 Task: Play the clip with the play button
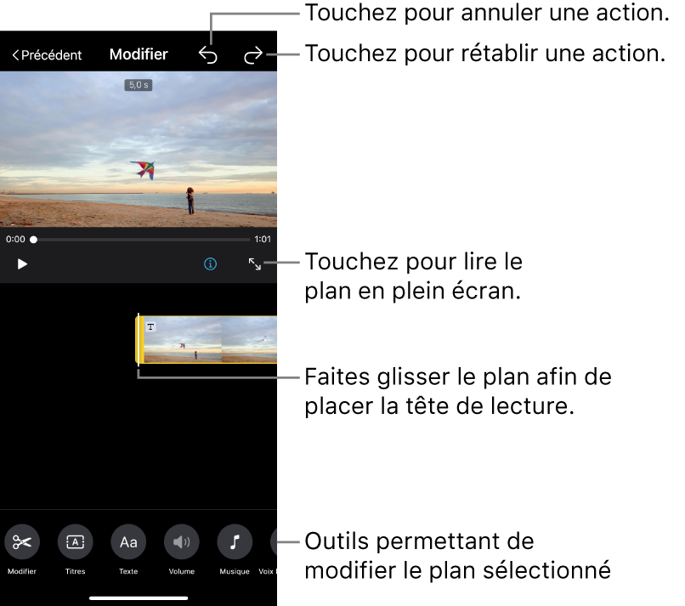tap(22, 264)
